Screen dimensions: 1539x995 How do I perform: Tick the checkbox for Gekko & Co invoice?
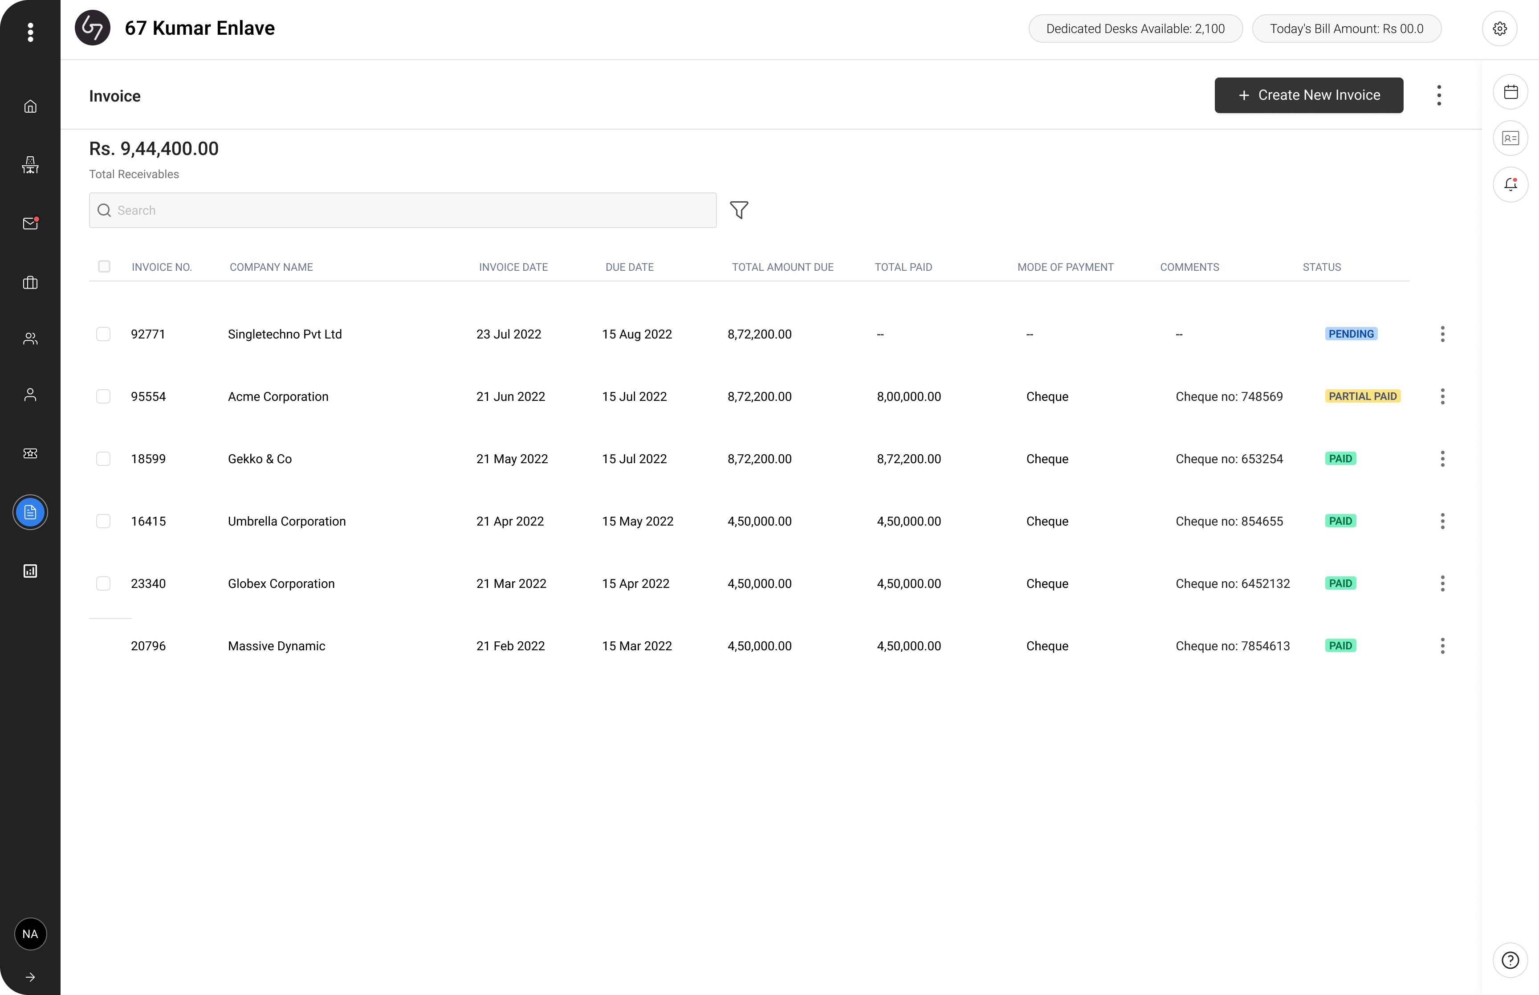click(x=103, y=459)
